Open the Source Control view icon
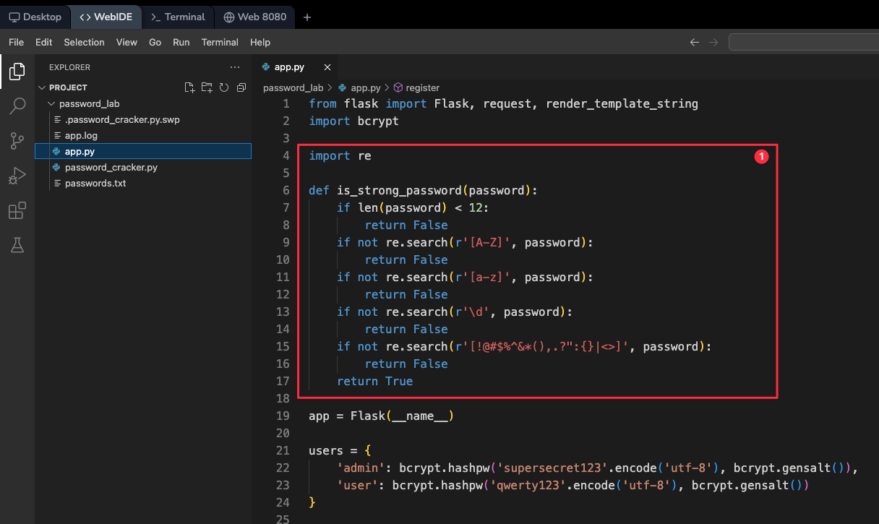Screen dimensions: 879x524 [17, 141]
